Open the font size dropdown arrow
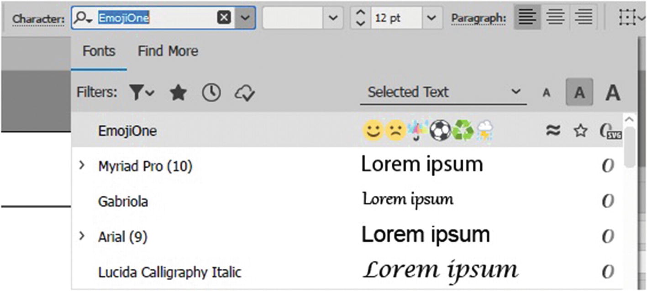 tap(431, 18)
